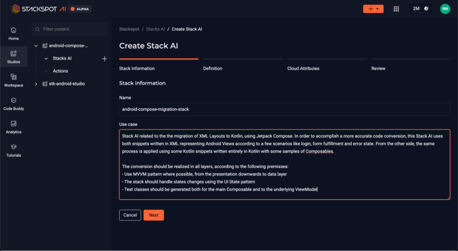Image resolution: width=458 pixels, height=251 pixels.
Task: Open Studios in the sidebar
Action: point(13,57)
